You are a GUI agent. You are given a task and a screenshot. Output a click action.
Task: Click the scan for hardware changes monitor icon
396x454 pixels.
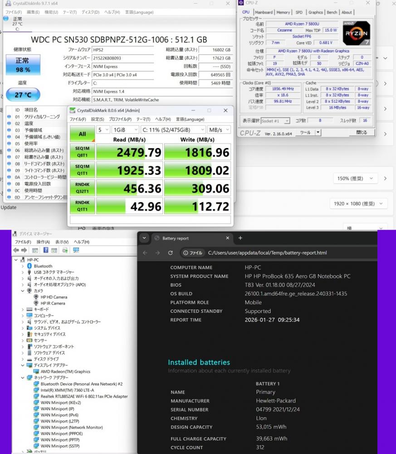click(76, 250)
